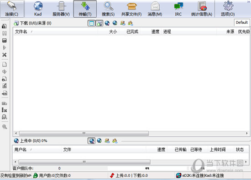Image resolution: width=251 pixels, height=180 pixels.
Task: Open the Kad network page
Action: click(x=38, y=9)
